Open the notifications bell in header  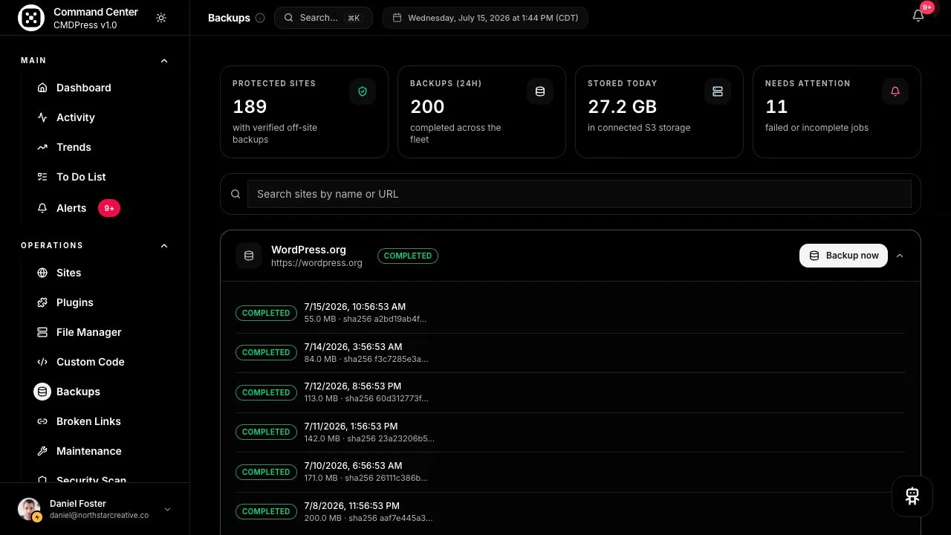(x=918, y=16)
